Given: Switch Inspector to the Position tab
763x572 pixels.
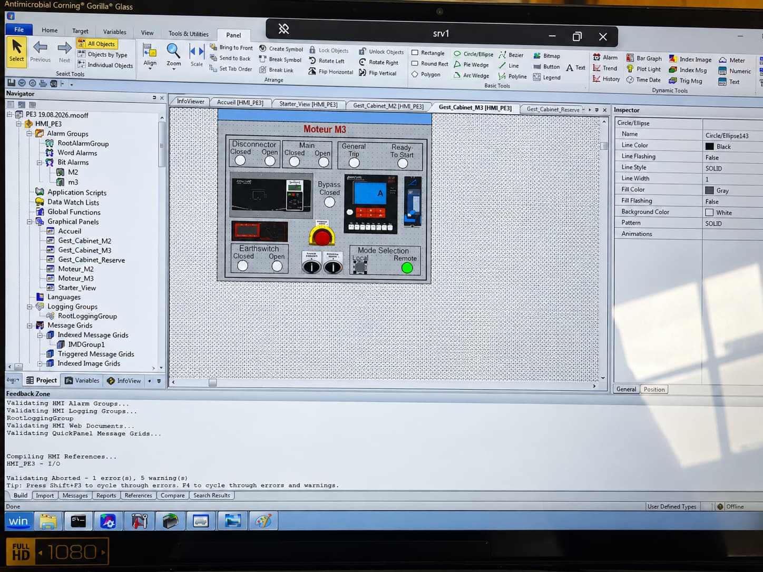Looking at the screenshot, I should 654,389.
